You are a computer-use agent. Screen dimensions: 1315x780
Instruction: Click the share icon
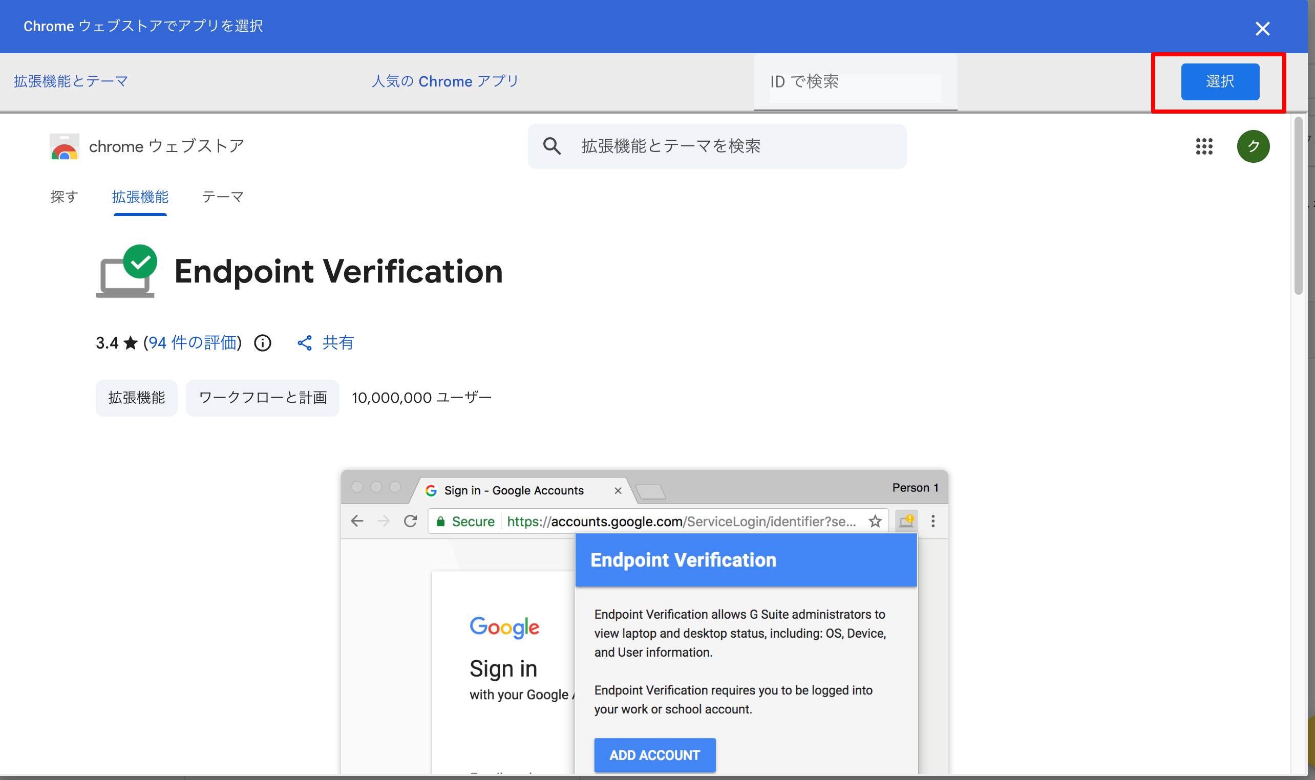[x=305, y=343]
